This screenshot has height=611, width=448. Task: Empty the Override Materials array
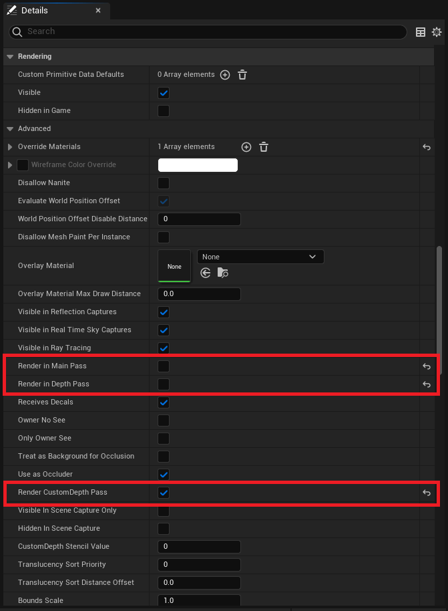point(264,147)
